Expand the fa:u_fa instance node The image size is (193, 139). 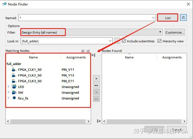[8, 98]
